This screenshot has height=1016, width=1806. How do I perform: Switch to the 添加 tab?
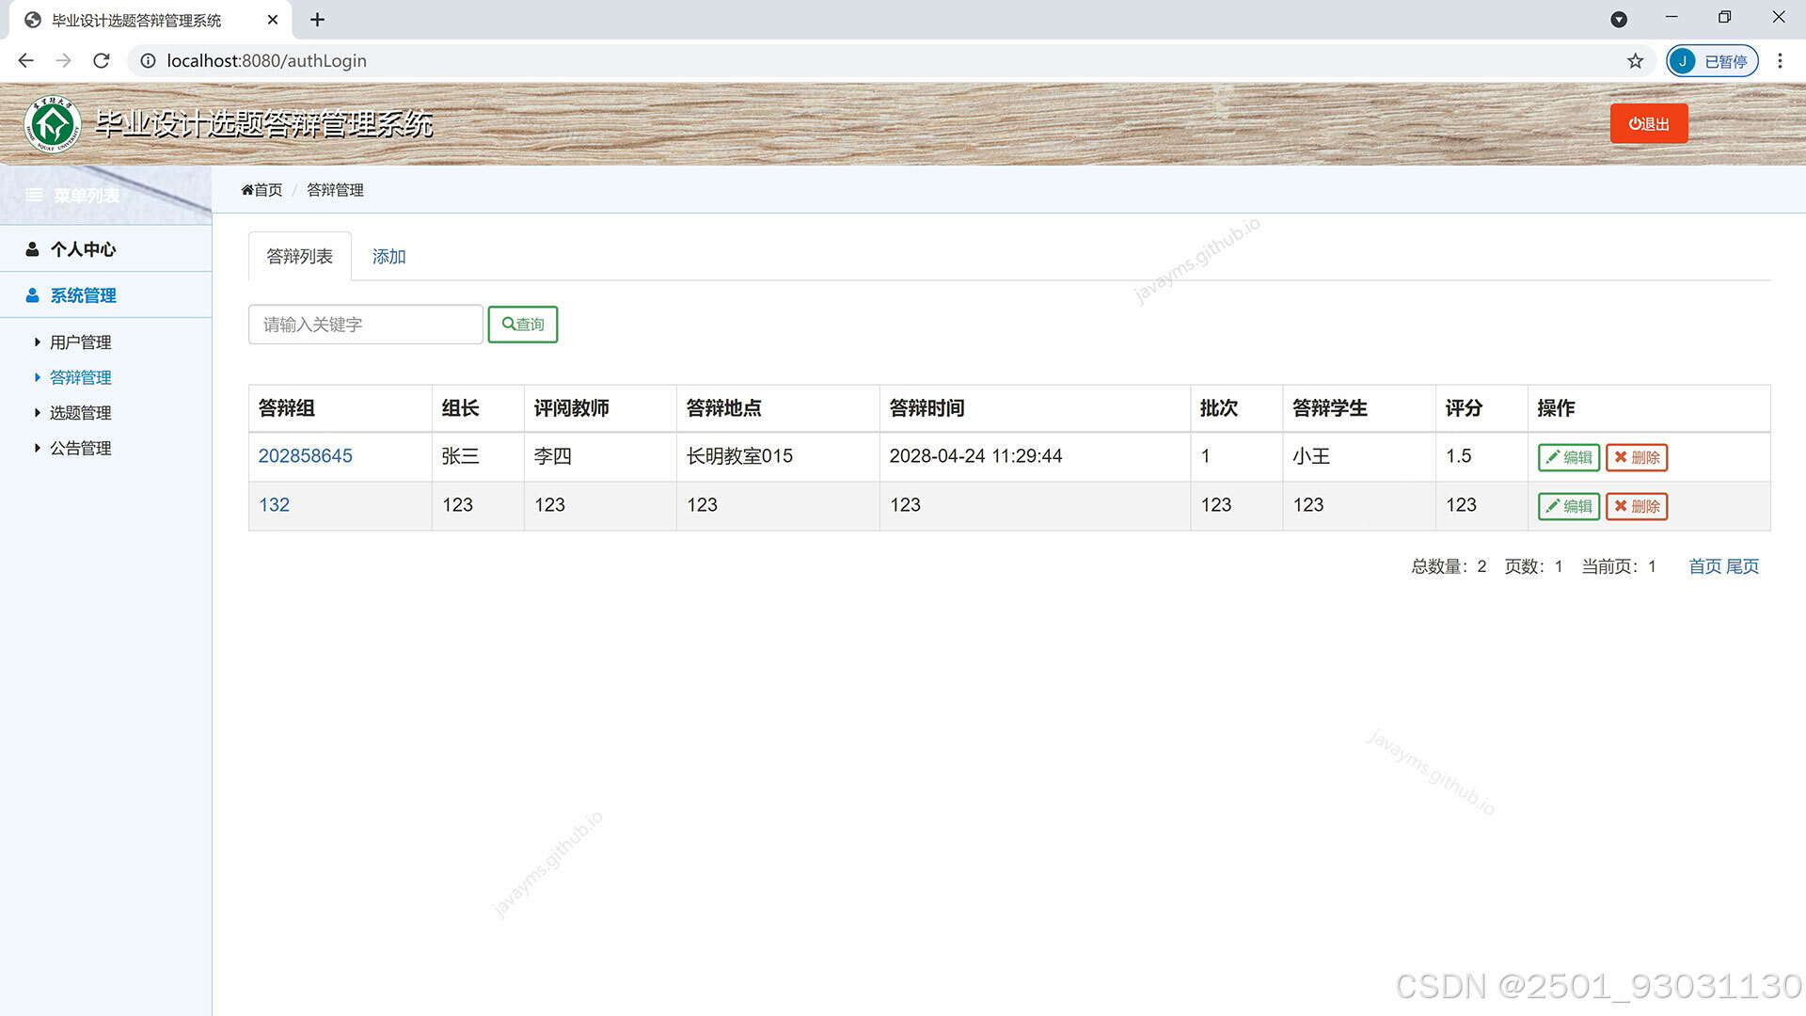coord(388,257)
